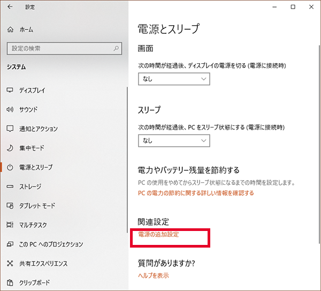Open サウンド settings
The image size is (321, 291).
[28, 109]
